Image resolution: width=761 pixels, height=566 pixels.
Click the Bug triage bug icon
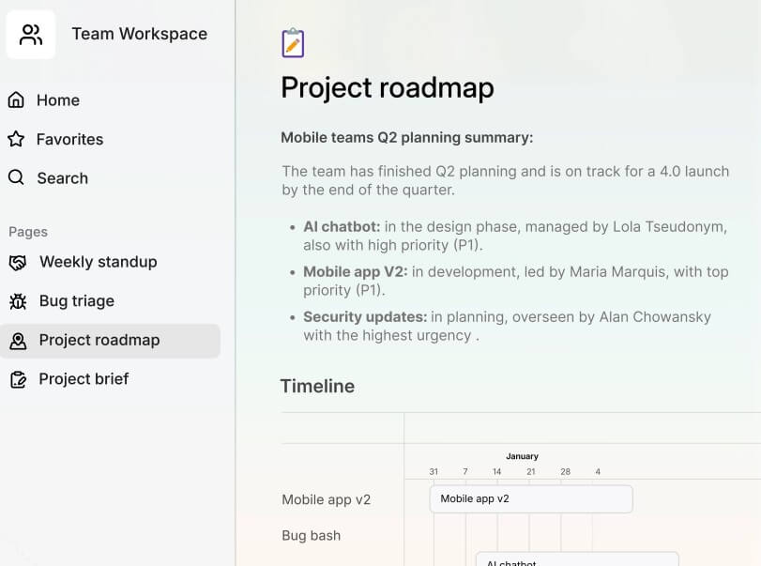pos(18,301)
